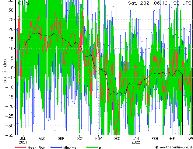Click the blue Min/Max legend line
The image size is (193, 149).
coord(56,147)
